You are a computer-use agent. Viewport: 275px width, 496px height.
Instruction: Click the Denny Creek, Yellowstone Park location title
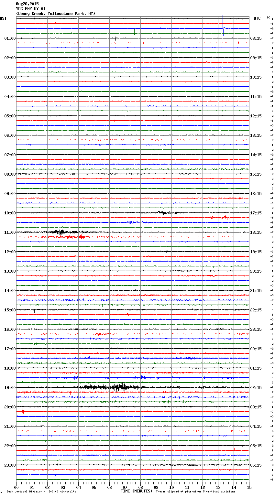click(x=55, y=14)
